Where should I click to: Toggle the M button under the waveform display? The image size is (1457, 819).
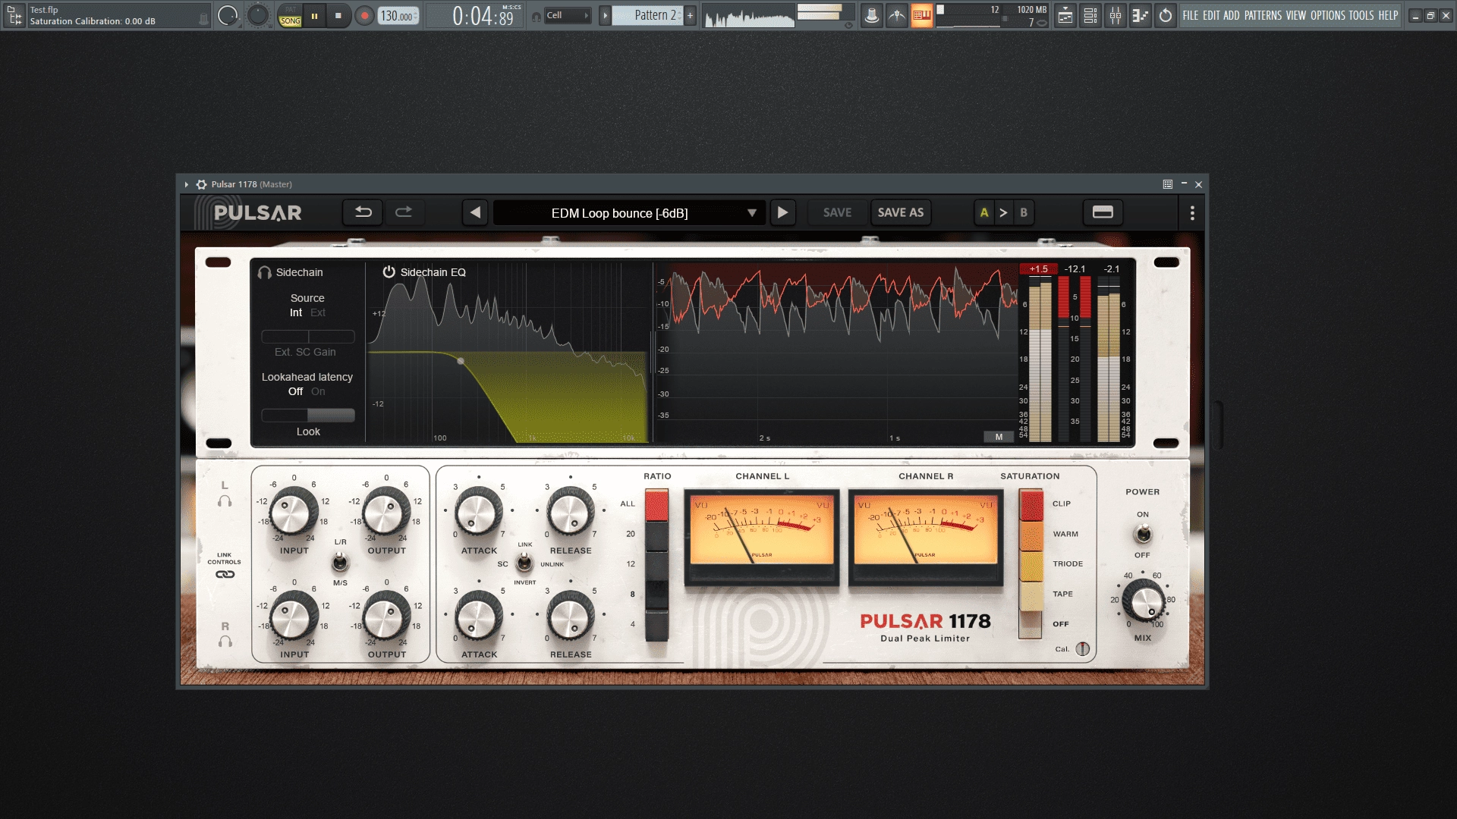tap(999, 437)
